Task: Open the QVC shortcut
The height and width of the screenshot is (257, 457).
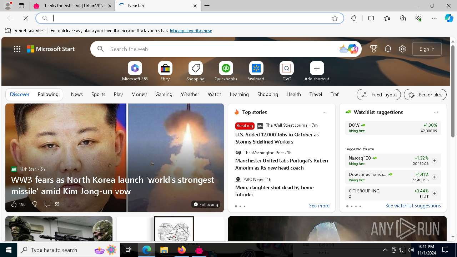Action: coord(286,71)
